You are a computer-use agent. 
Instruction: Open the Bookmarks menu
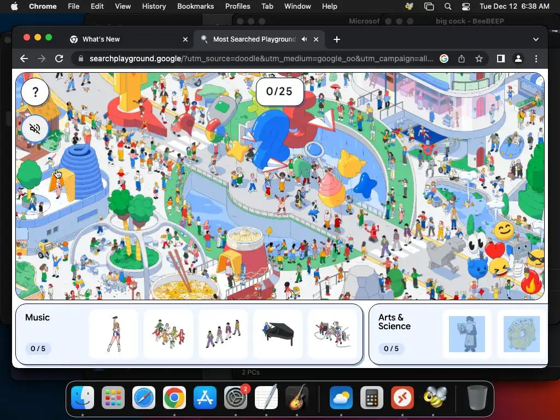[195, 6]
